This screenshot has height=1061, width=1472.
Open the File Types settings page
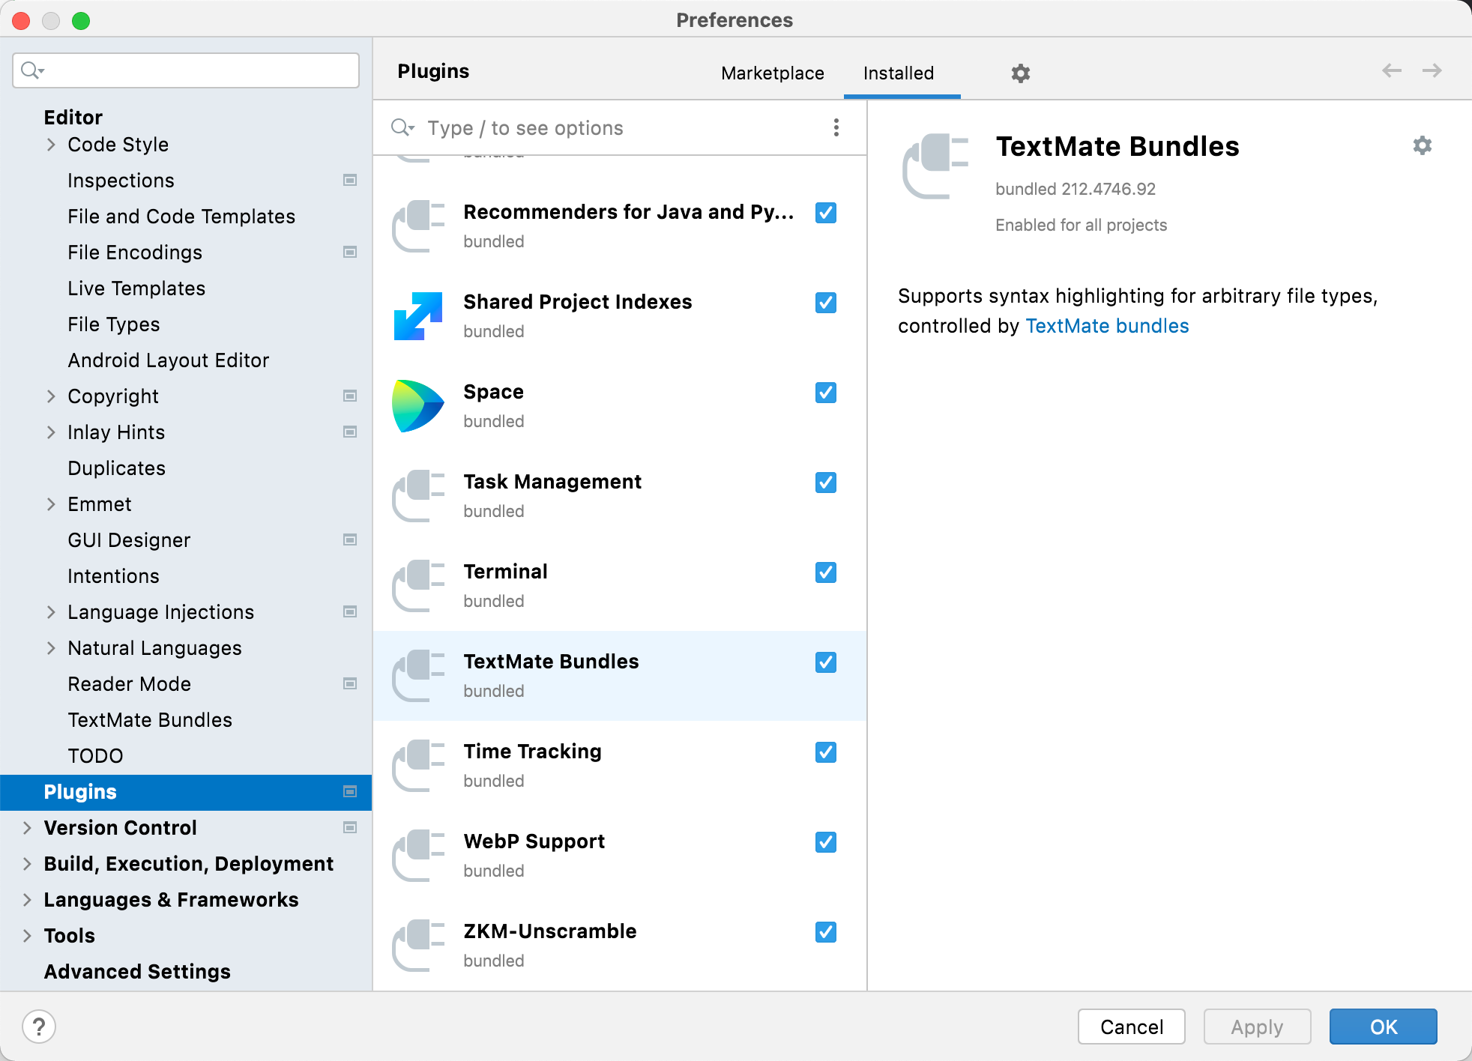(114, 324)
